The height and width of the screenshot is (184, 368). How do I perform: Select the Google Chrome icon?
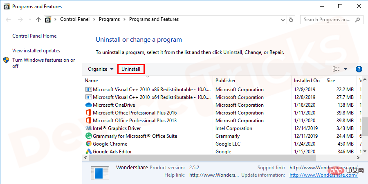[88, 144]
